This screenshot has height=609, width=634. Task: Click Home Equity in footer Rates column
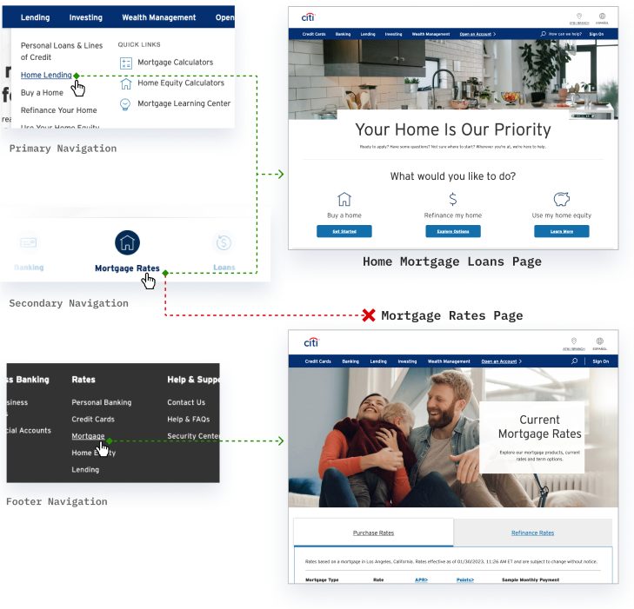coord(93,453)
